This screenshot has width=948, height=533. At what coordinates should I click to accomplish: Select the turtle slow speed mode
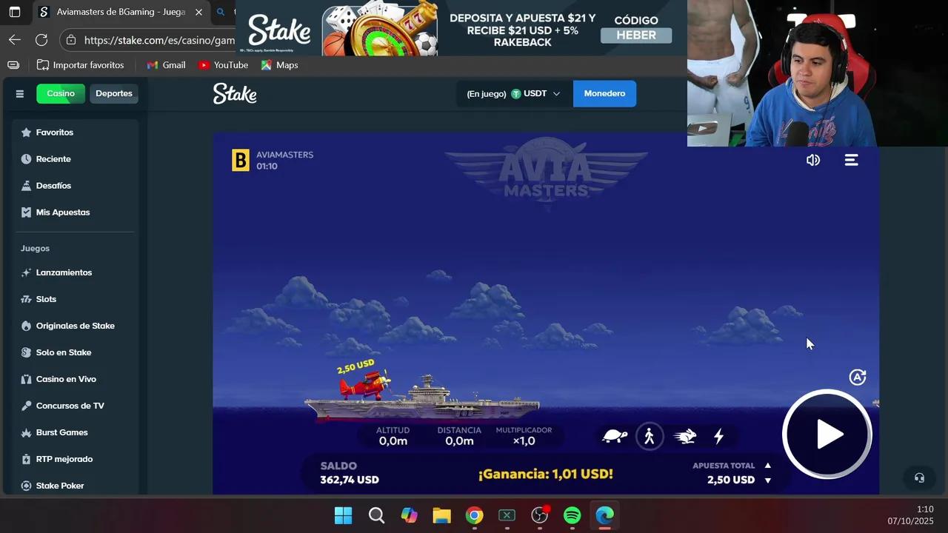[x=615, y=436]
